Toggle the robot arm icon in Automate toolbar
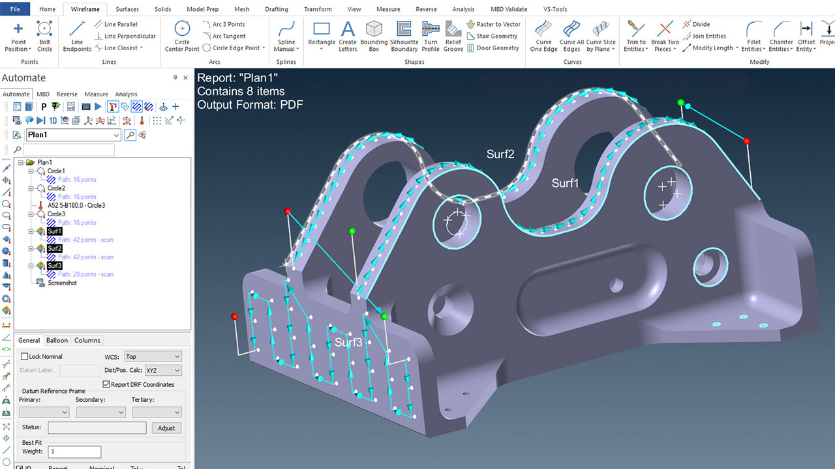This screenshot has width=835, height=469. coord(113,106)
